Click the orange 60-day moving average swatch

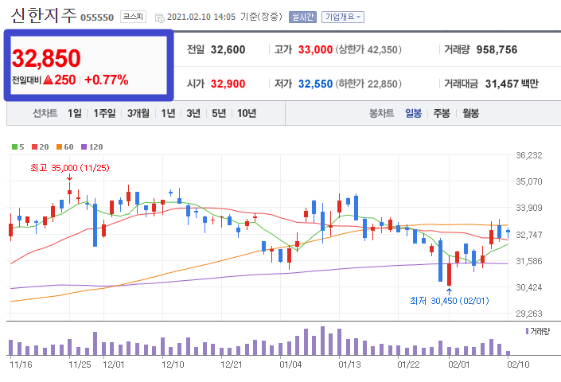(x=60, y=147)
